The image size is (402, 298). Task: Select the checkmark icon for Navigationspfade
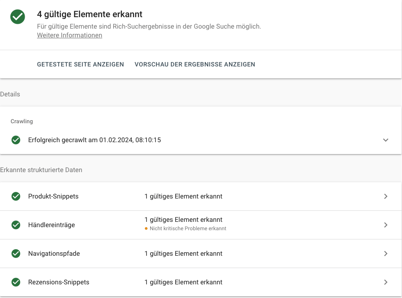[x=16, y=253]
